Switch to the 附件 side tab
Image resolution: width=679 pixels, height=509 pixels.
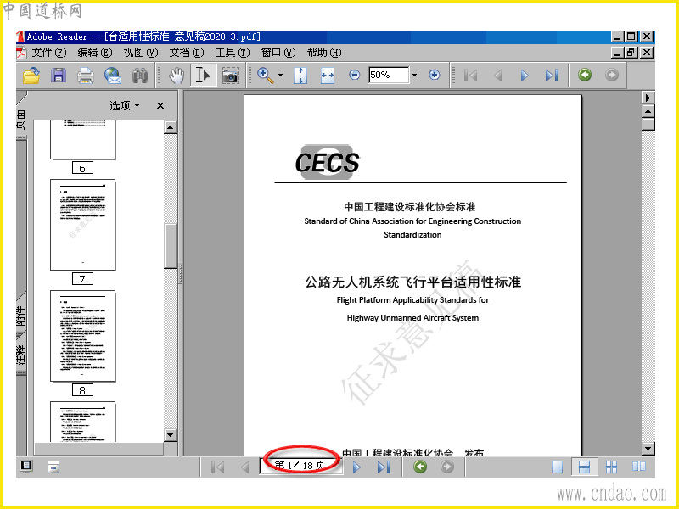point(21,316)
